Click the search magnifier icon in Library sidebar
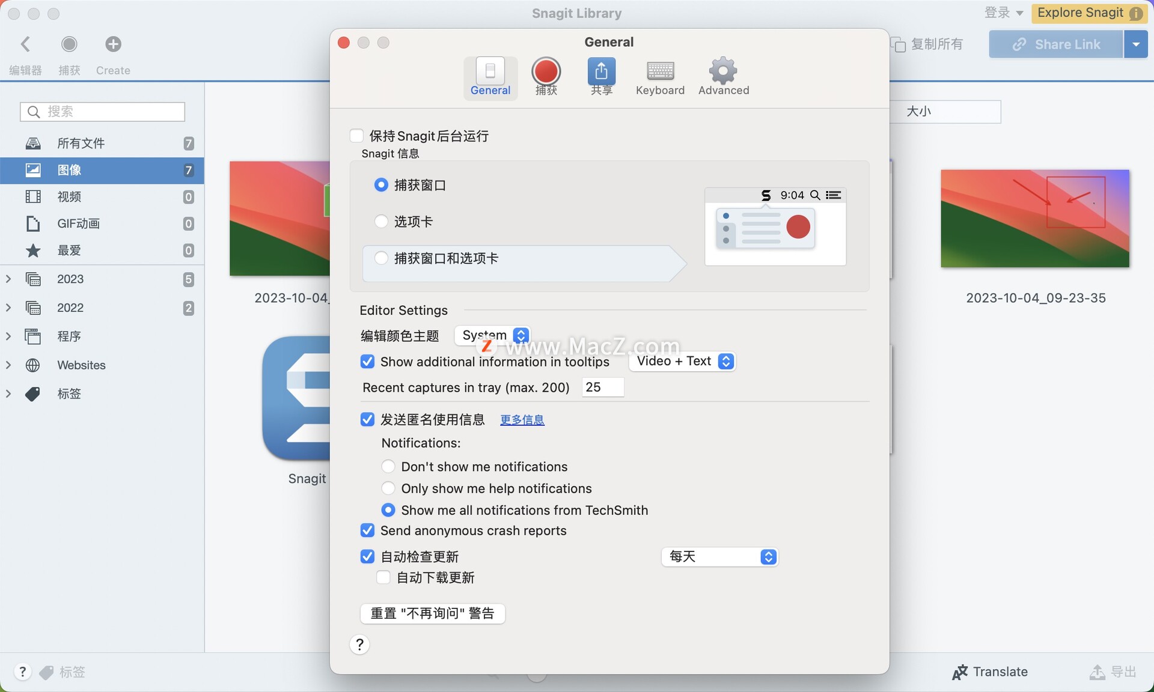The image size is (1154, 692). tap(34, 112)
